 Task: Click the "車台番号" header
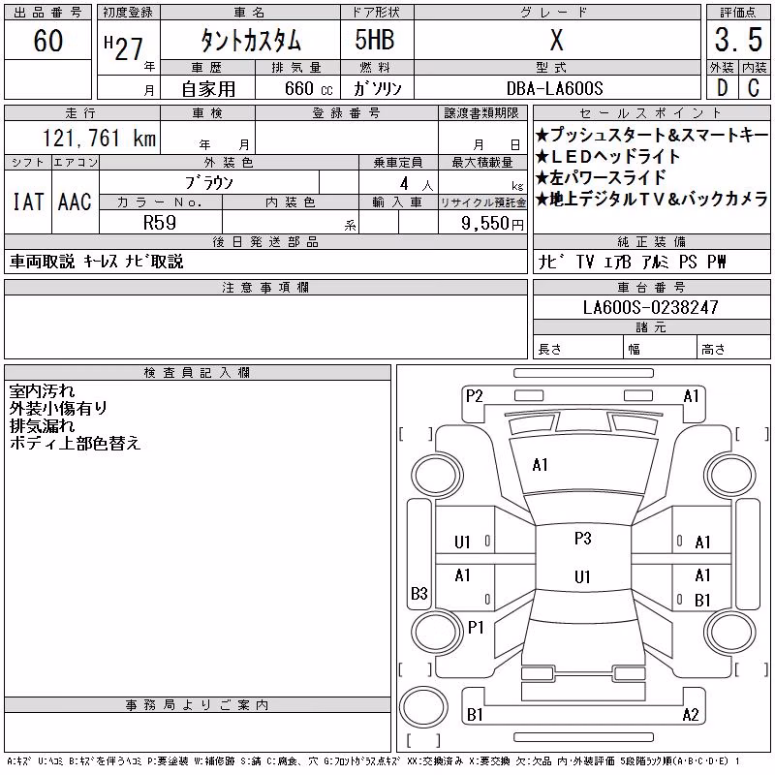651,288
